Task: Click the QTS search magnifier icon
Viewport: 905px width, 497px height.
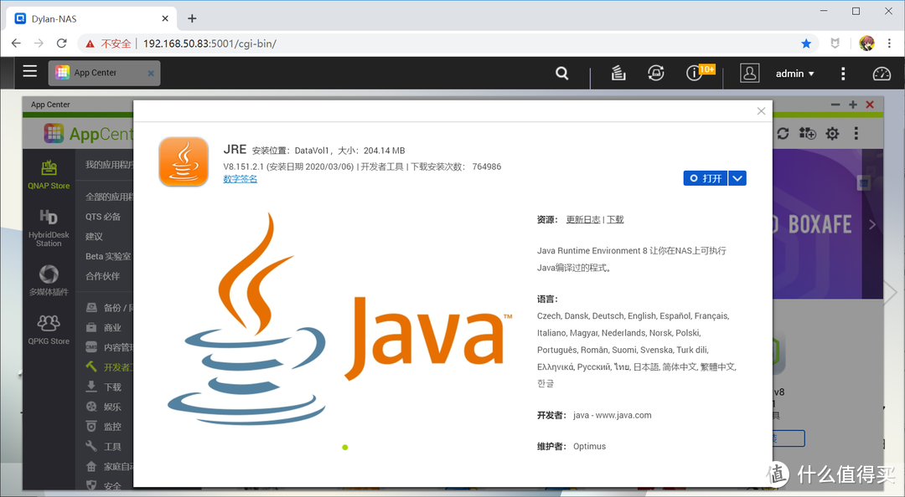Action: (x=562, y=74)
